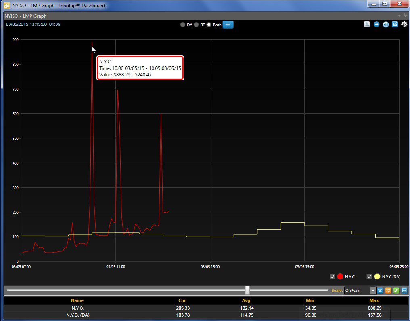The height and width of the screenshot is (321, 410).
Task: Uncheck the N.Y.C. series checkbox
Action: click(x=333, y=277)
